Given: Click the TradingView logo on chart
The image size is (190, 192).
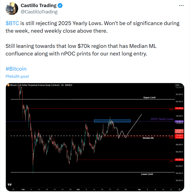Looking at the screenshot, I should (10, 185).
